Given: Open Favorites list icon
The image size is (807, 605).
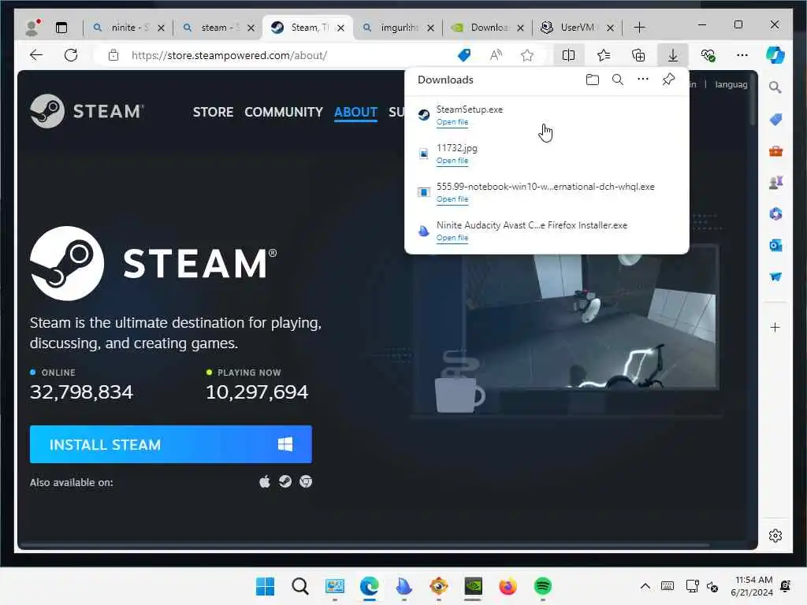Looking at the screenshot, I should point(603,55).
